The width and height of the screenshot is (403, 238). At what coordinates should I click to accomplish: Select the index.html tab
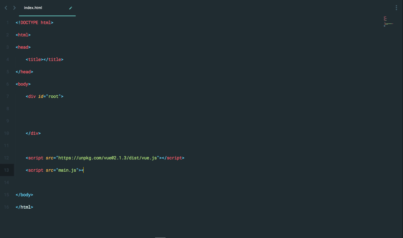point(47,8)
